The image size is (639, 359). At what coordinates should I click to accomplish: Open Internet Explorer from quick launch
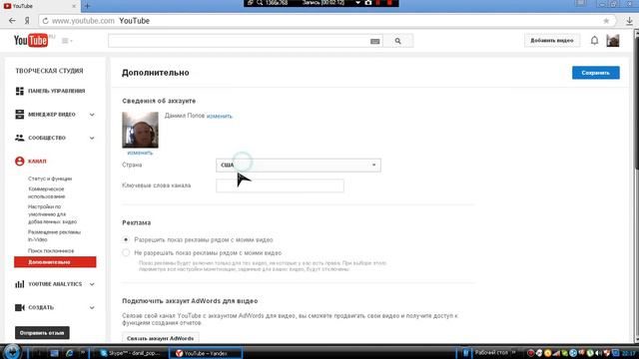tap(70, 353)
